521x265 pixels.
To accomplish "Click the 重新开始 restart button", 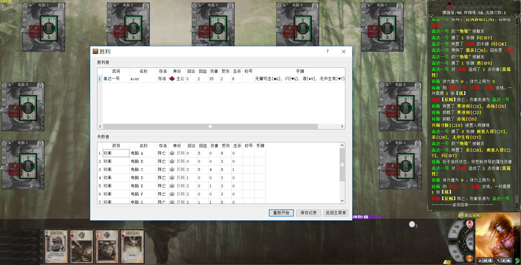I will [x=281, y=213].
